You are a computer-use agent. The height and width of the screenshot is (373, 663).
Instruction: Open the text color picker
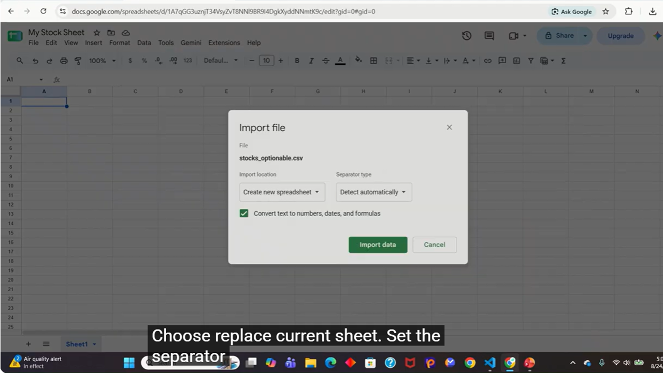[340, 61]
